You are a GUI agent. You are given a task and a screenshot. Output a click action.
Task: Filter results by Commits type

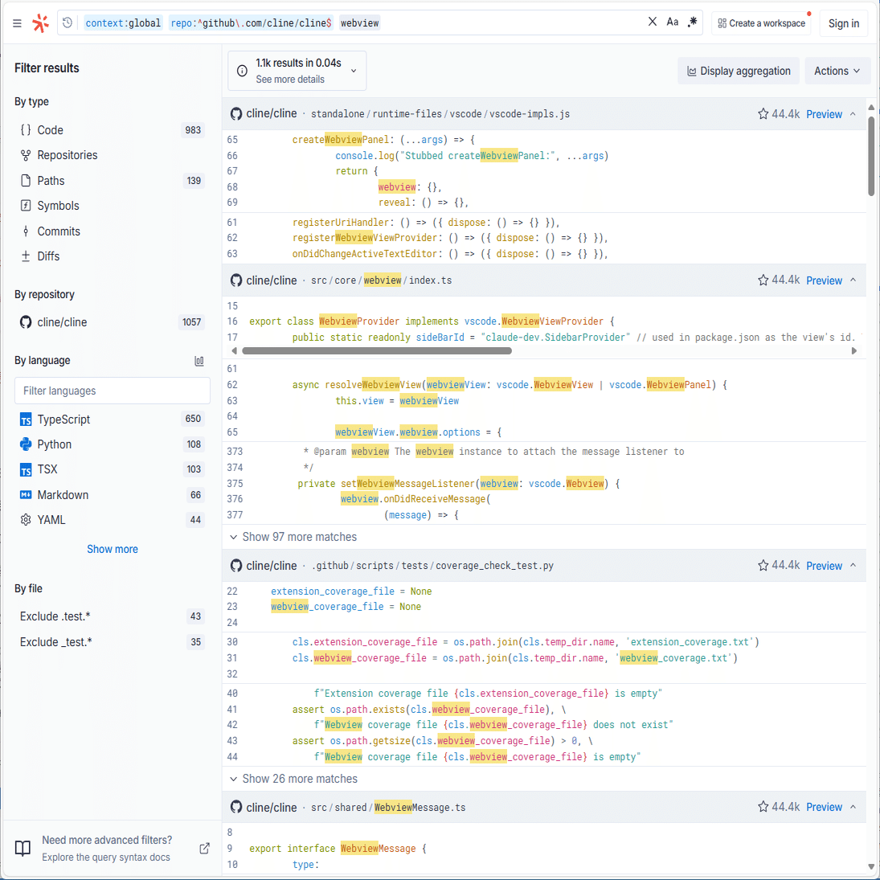(x=112, y=231)
